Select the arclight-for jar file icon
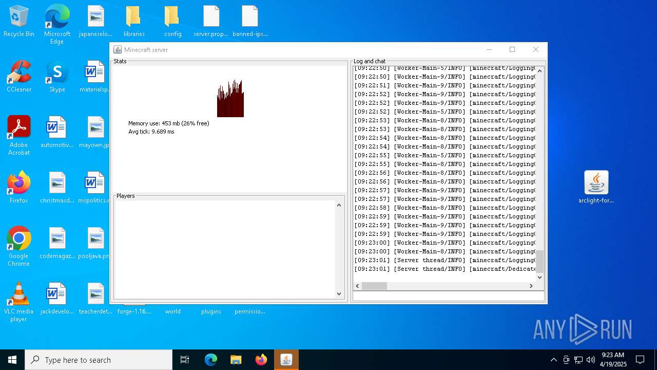 [596, 187]
